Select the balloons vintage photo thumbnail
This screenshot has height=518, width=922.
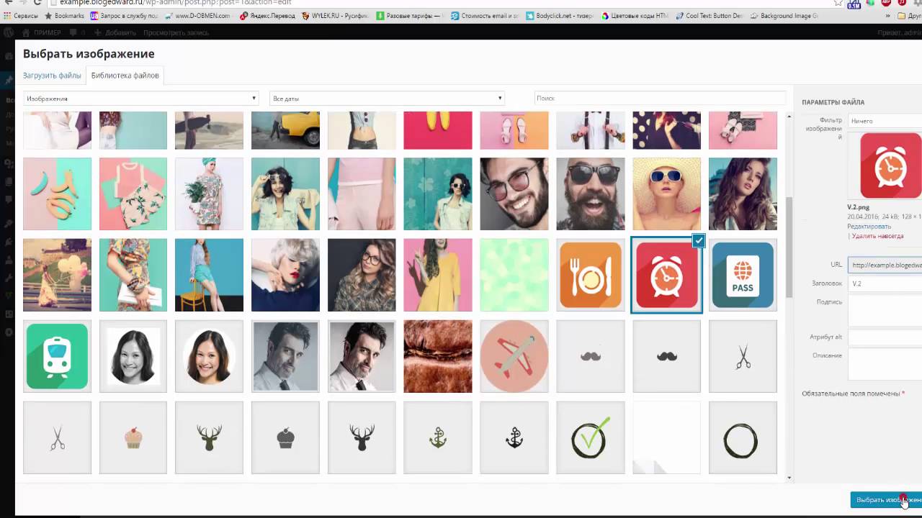[x=57, y=275]
